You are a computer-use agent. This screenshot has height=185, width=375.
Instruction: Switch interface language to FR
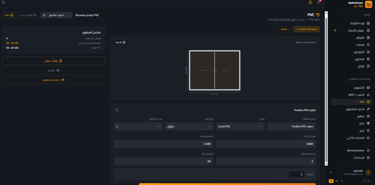pyautogui.click(x=337, y=181)
